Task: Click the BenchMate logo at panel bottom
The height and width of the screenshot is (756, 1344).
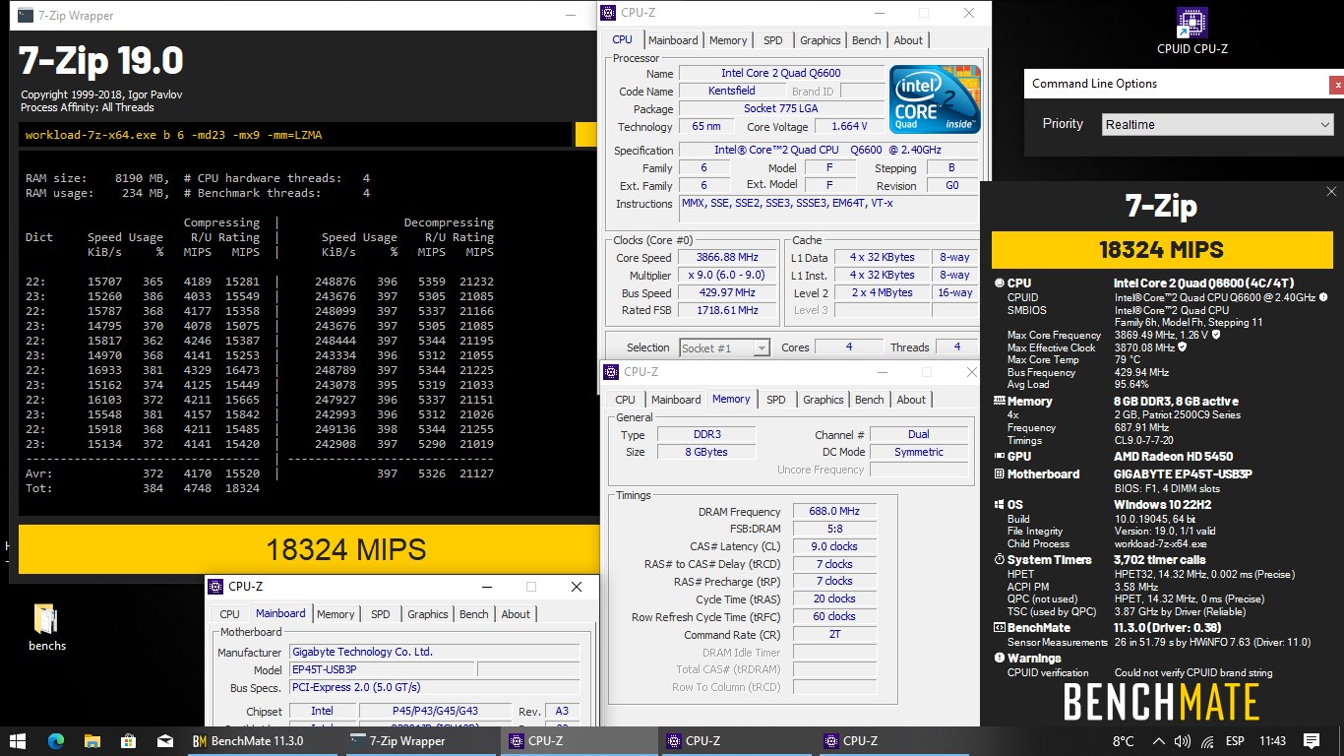Action: coord(1162,702)
